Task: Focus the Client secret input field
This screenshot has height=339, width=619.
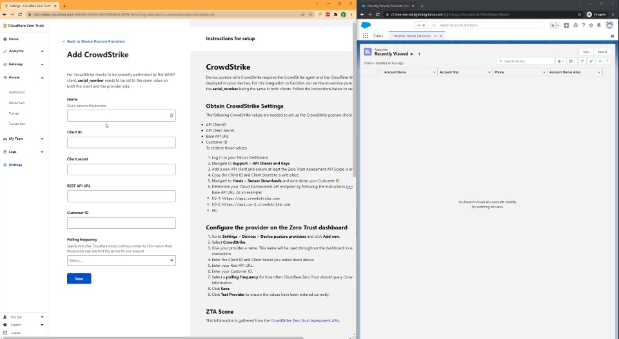Action: [x=121, y=169]
